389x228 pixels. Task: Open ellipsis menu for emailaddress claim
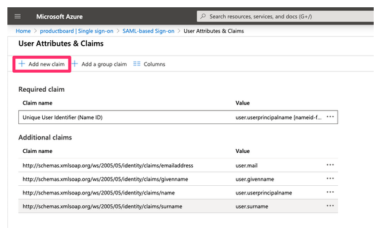(330, 165)
